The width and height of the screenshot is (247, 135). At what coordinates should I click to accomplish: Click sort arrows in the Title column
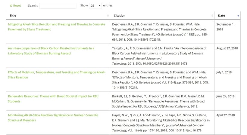click(108, 16)
